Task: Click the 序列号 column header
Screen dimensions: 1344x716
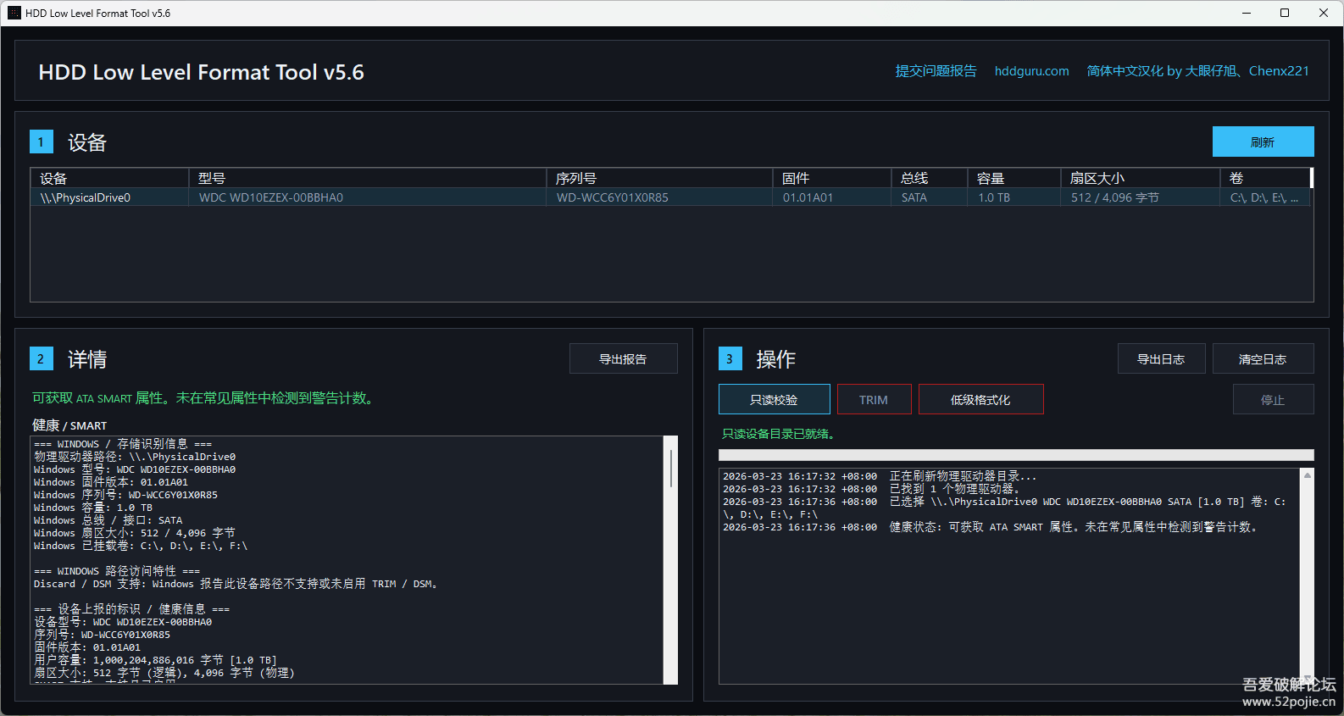Action: (659, 178)
